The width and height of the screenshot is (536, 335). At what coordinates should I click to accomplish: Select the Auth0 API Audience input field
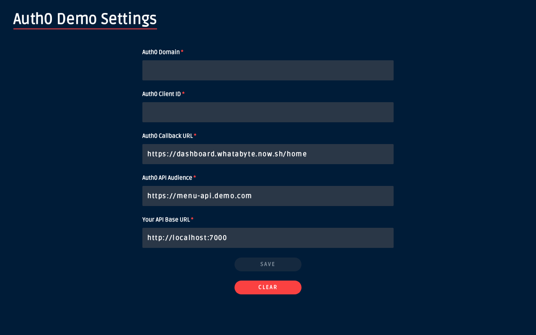[268, 196]
